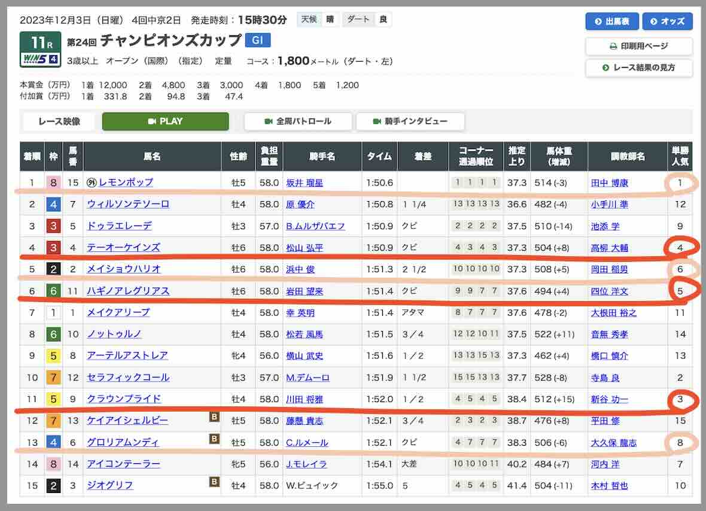Open trainer page for 四位 洋文
The width and height of the screenshot is (706, 511).
tap(609, 291)
